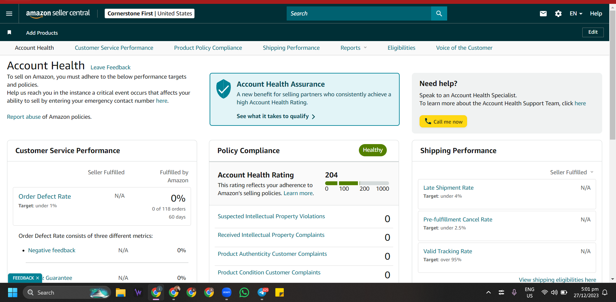The width and height of the screenshot is (616, 302).
Task: Open the Valid Tracking Rate link
Action: click(448, 251)
